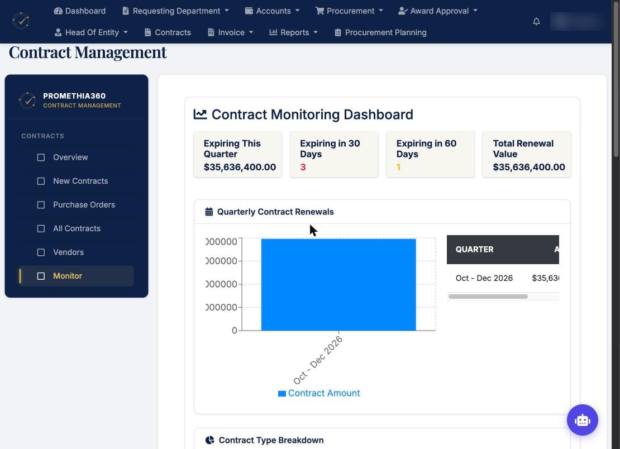Expand the Invoice dropdown caret
Screen dimensions: 620x449
click(251, 32)
